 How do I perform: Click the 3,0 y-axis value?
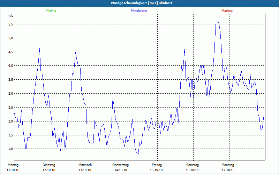pos(10,93)
